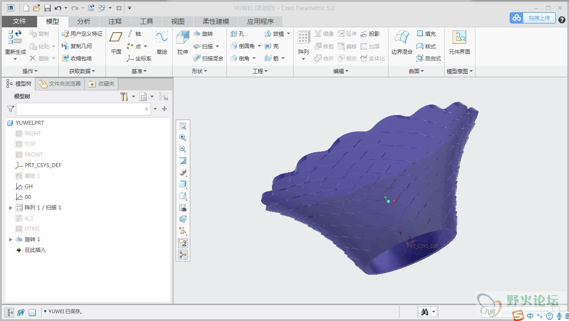This screenshot has height=321, width=569.
Task: Click the Shell (壳) tool
Action: point(271,46)
